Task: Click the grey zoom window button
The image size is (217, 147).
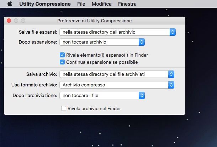Action: pyautogui.click(x=23, y=21)
